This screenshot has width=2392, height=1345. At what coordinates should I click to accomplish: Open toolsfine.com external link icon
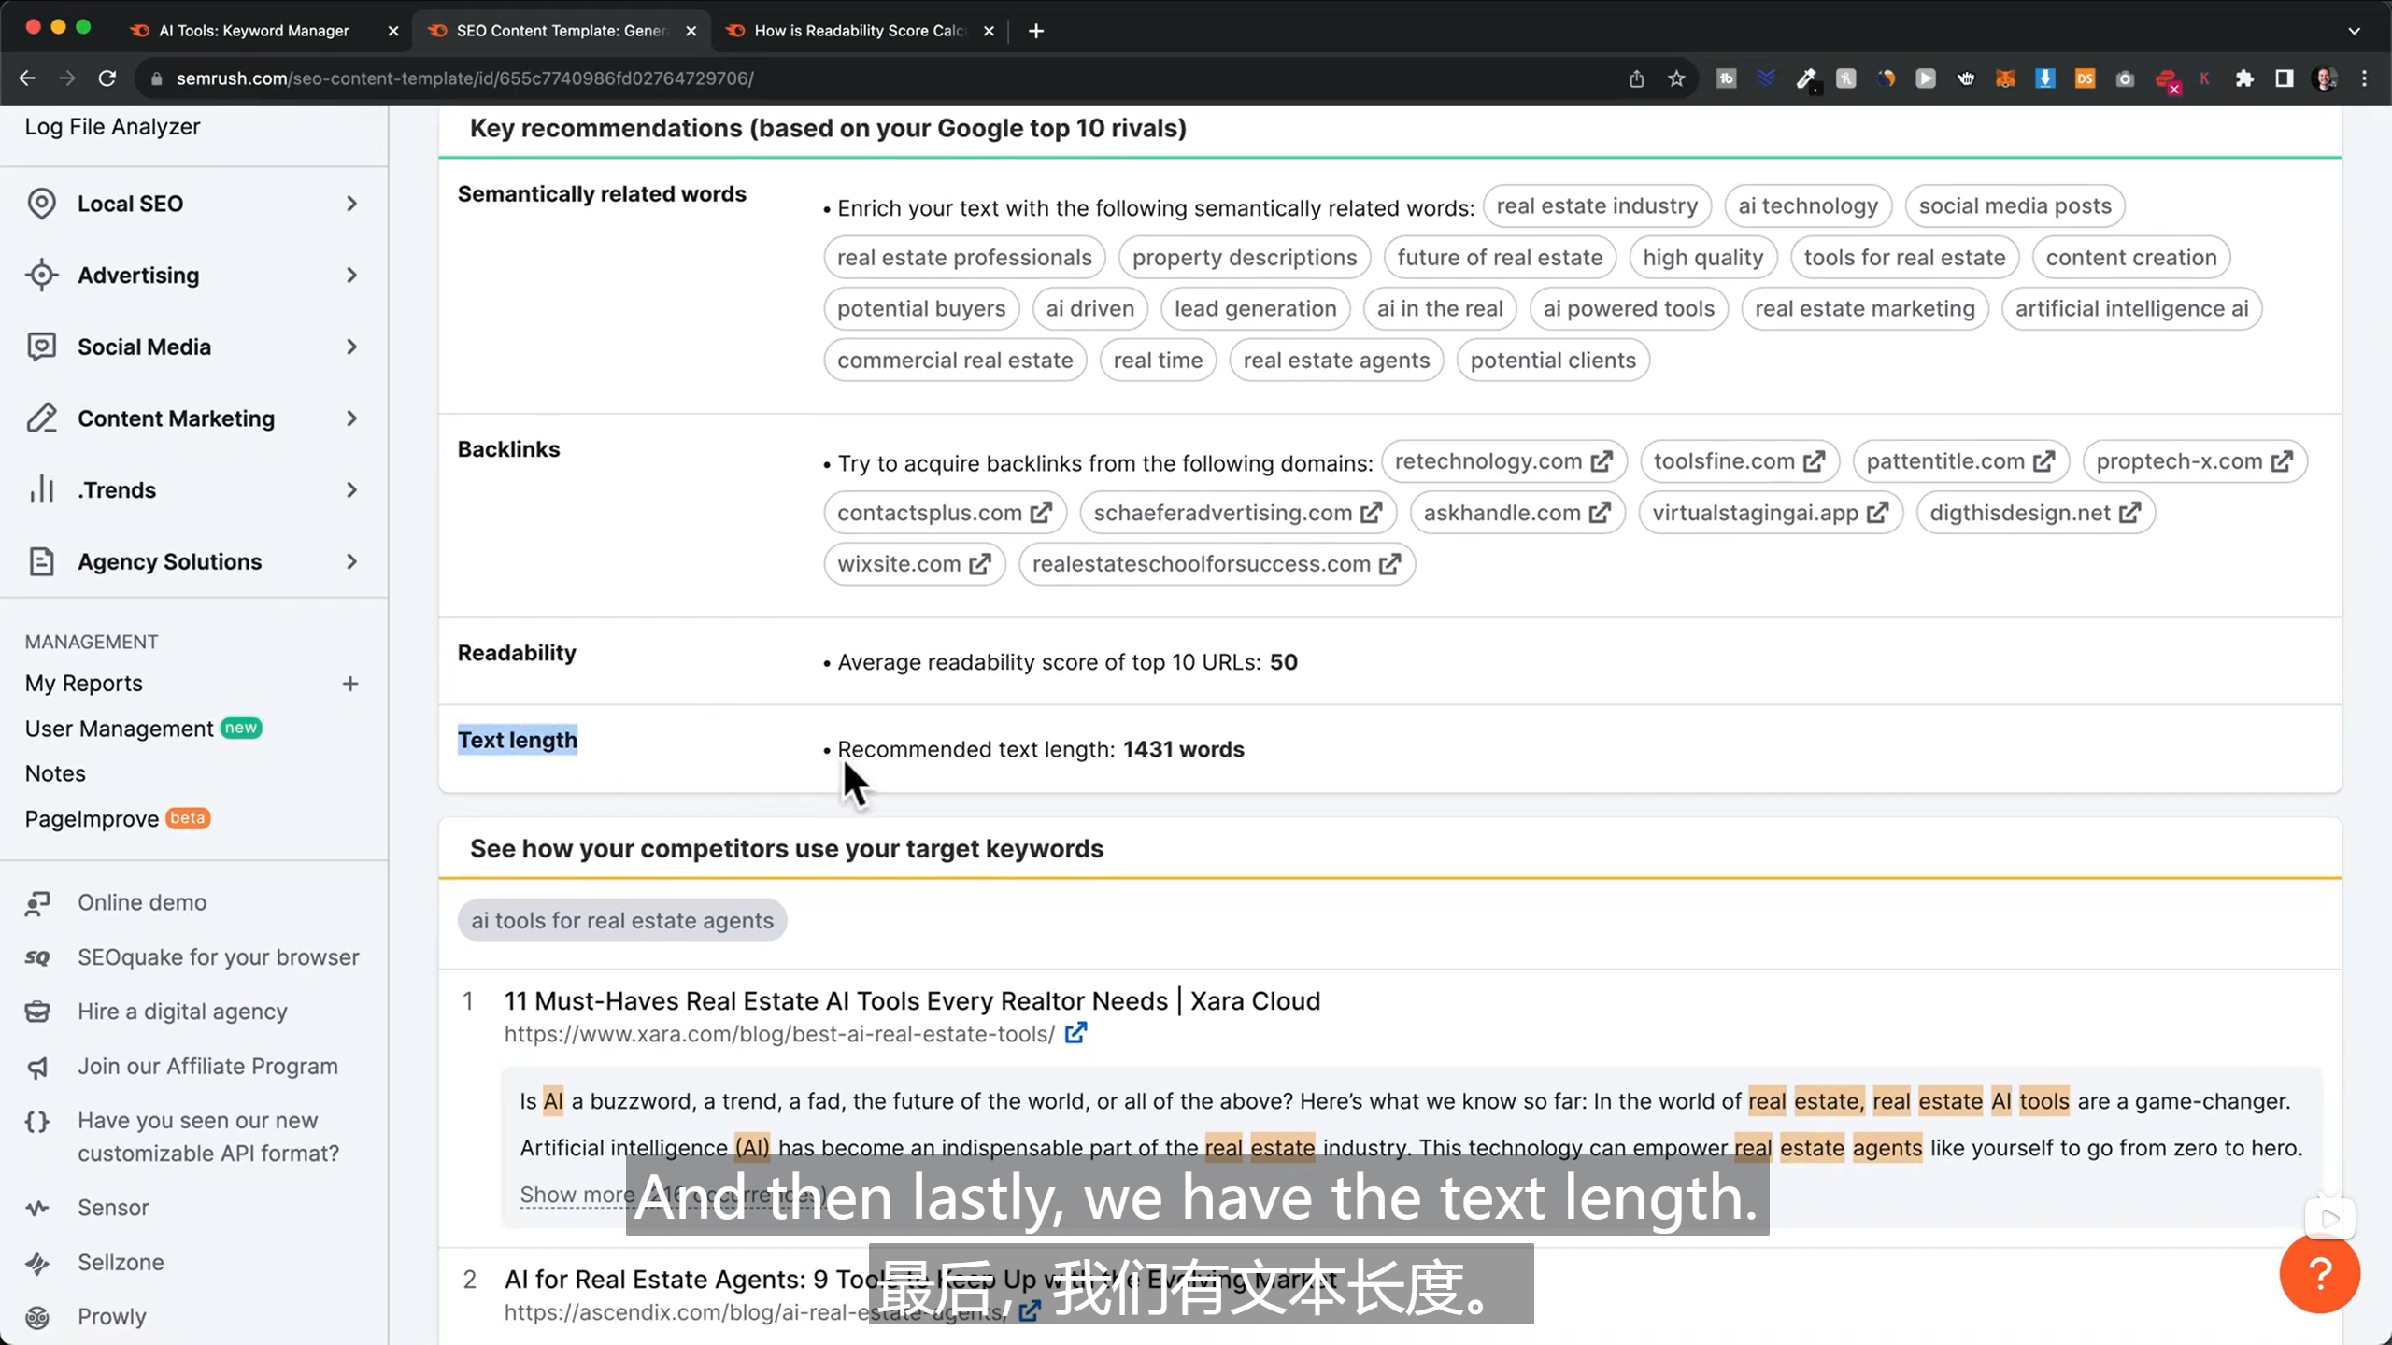[x=1814, y=461]
